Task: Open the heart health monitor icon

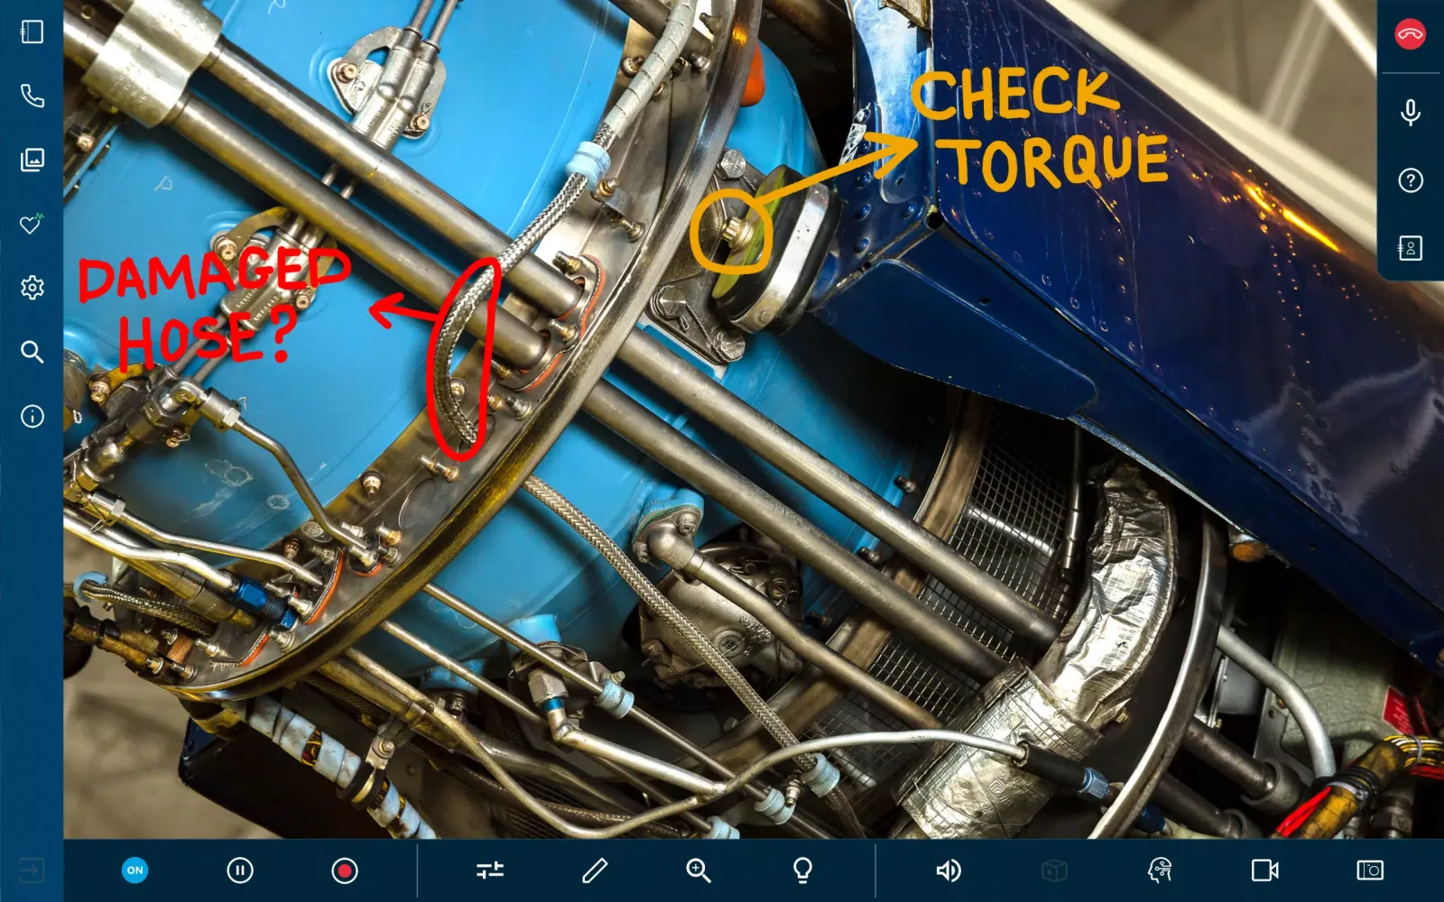Action: [x=32, y=224]
